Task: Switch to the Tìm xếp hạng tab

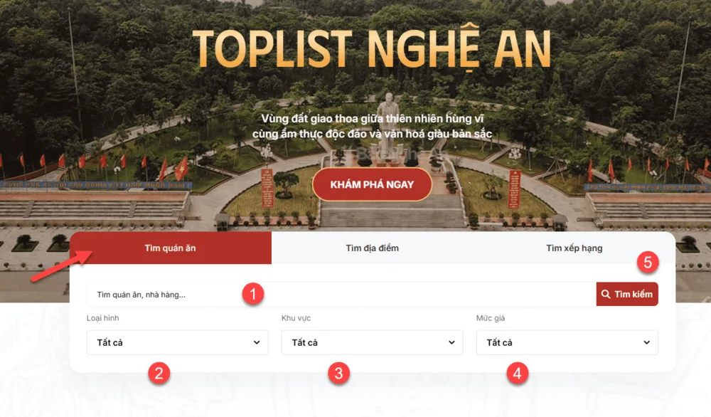Action: [574, 248]
